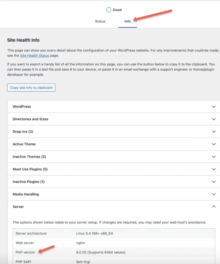Click the 8.0.20 (Supports 64bit values) text
Image resolution: width=220 pixels, height=264 pixels.
point(101,252)
